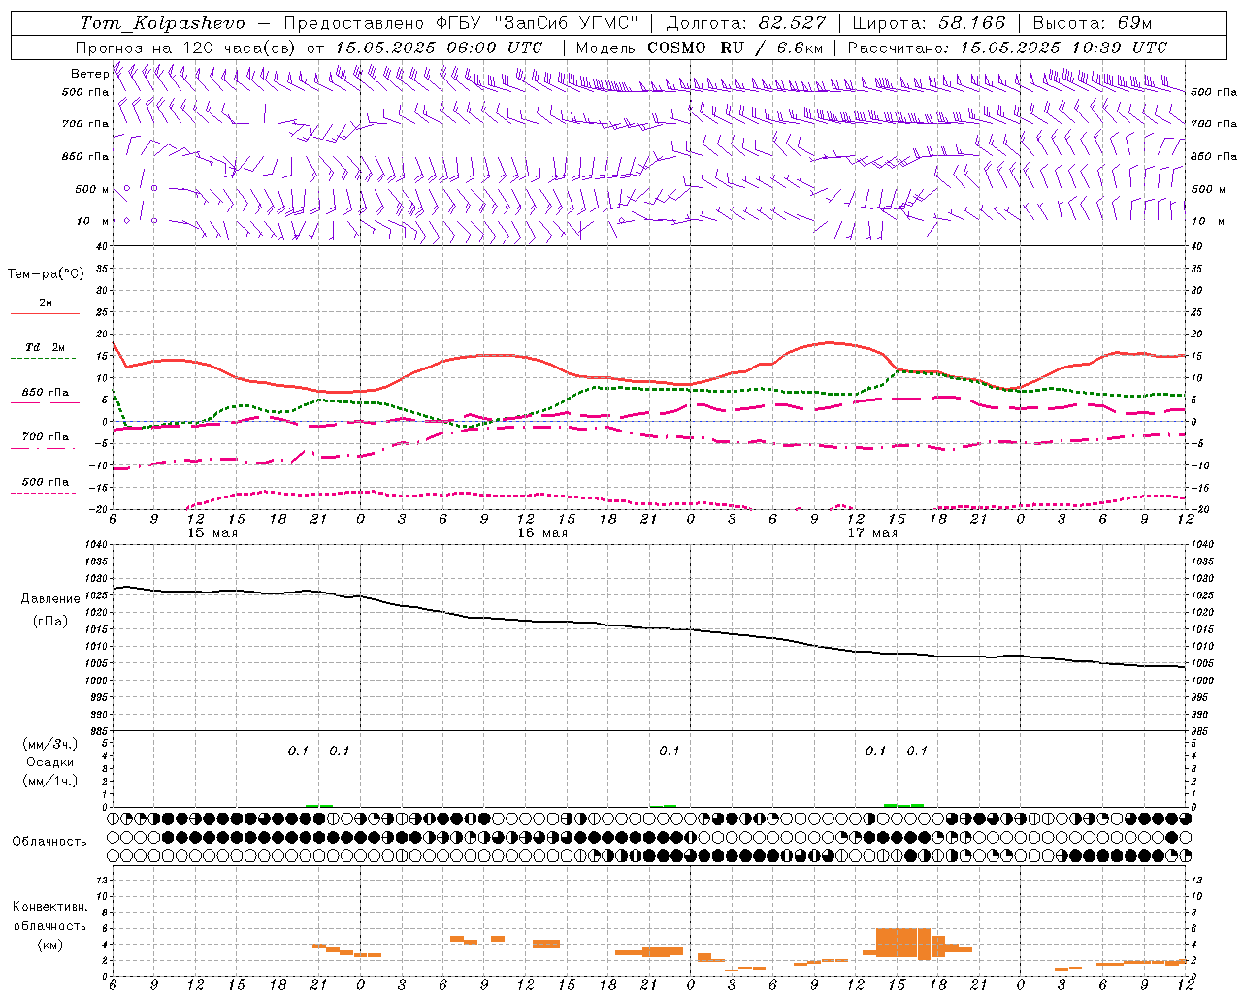Screen dimensions: 1242x993
Task: Click the 'Ветер' wind panel label
Action: pos(89,74)
